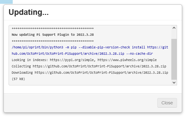Click the "Looking in indexes" log line
This screenshot has height=118, width=185.
84,60
